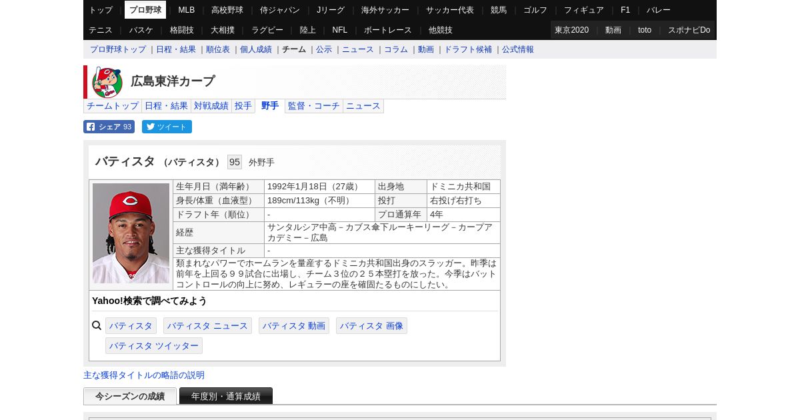
Task: Open player photo of バティスタ
Action: [x=131, y=233]
